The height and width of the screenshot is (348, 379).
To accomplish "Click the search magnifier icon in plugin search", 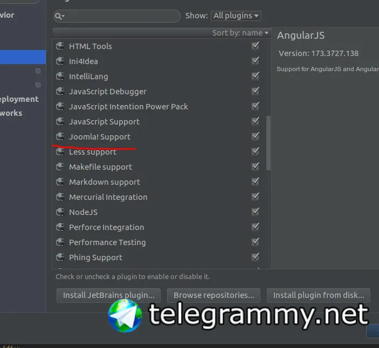I will pos(59,16).
